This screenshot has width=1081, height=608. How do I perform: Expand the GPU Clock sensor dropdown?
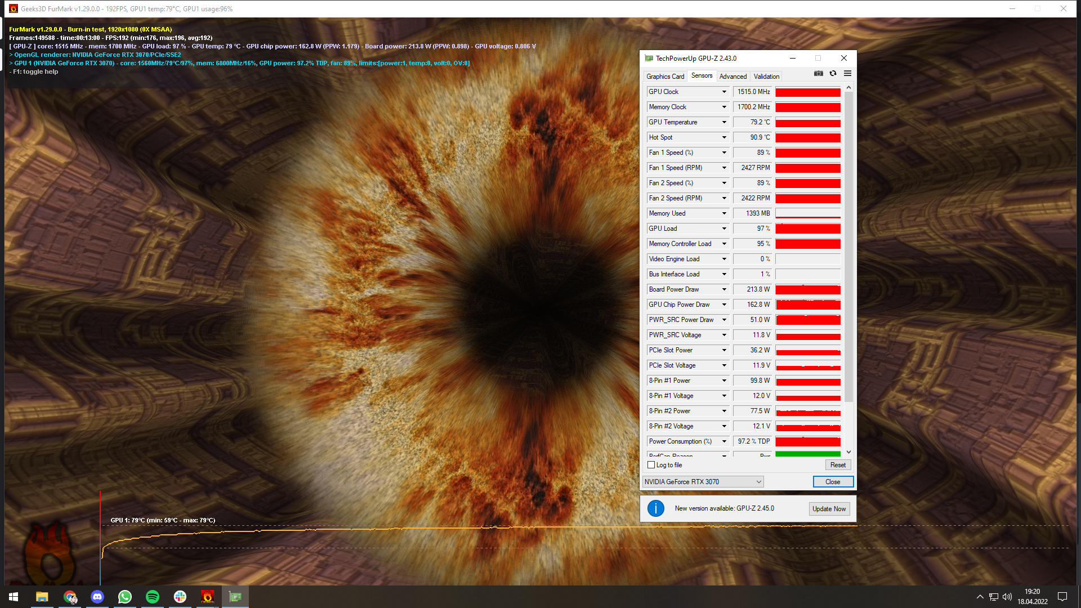(x=724, y=92)
